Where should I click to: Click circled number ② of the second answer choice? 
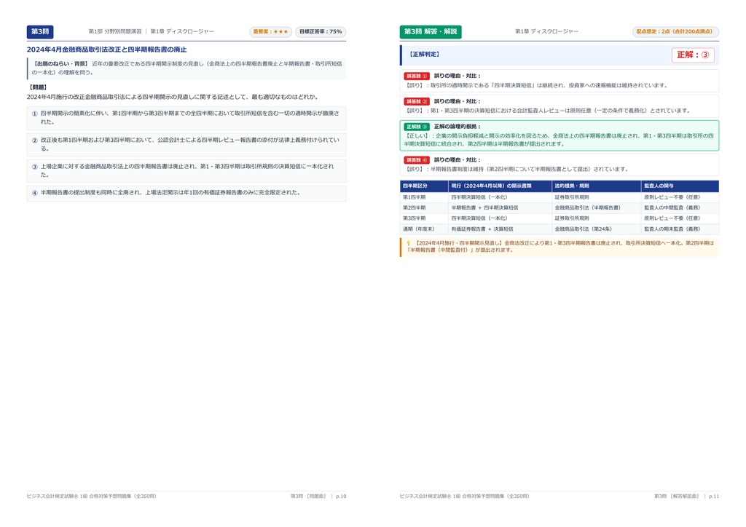click(35, 140)
